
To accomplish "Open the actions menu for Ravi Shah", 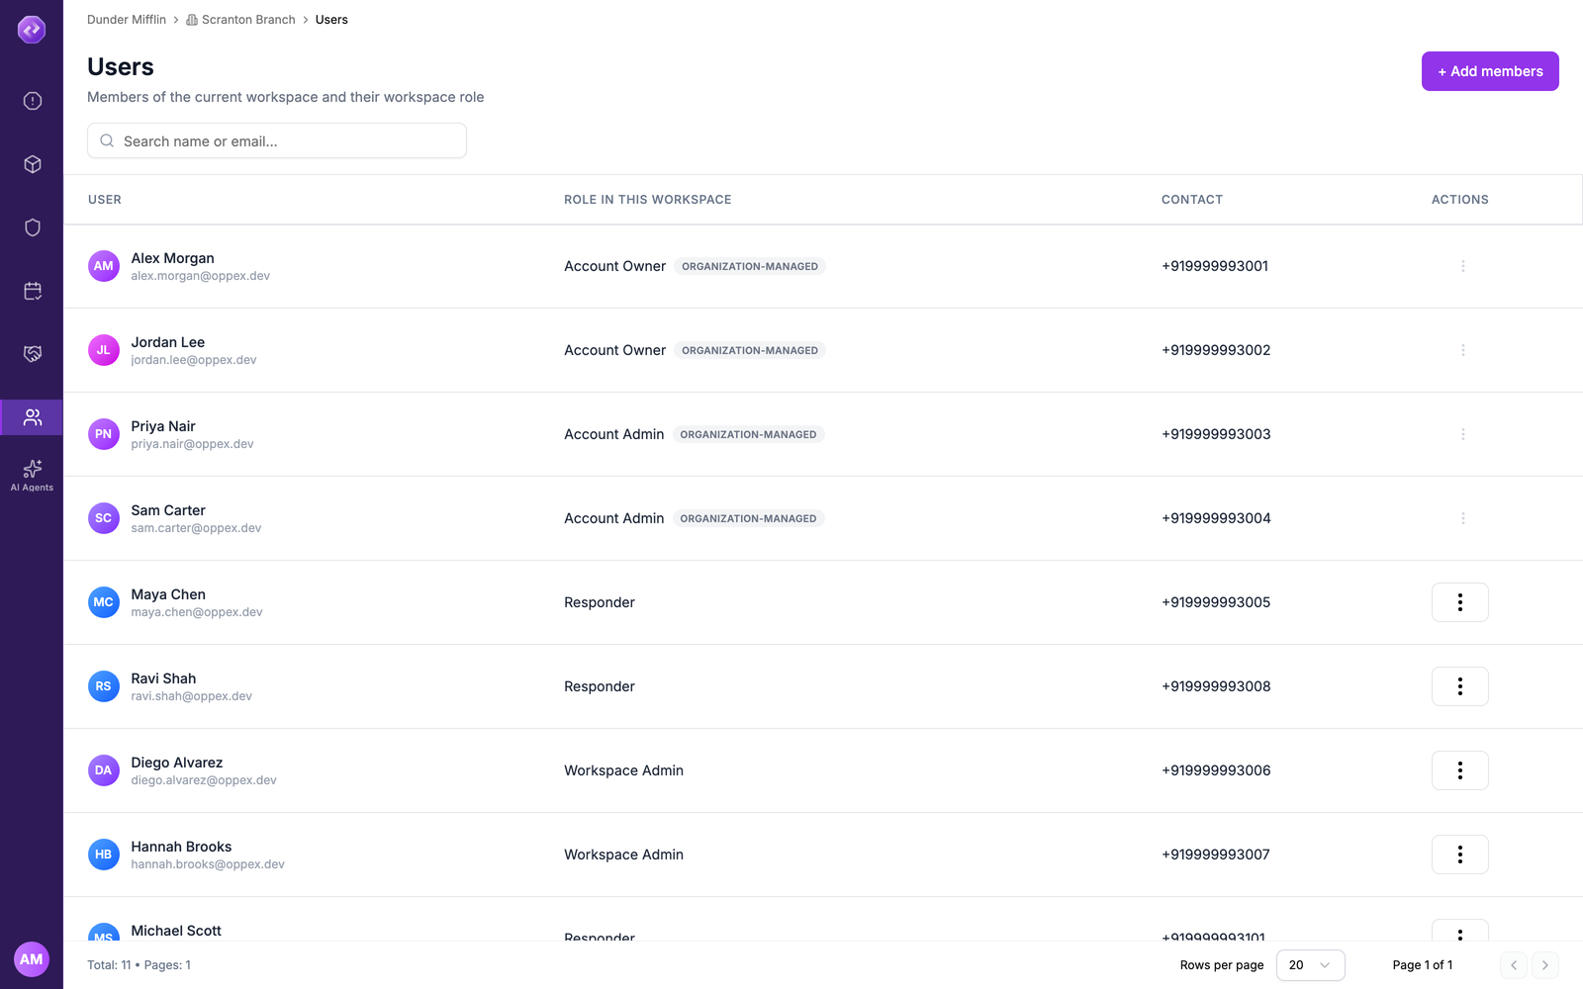I will tap(1460, 686).
